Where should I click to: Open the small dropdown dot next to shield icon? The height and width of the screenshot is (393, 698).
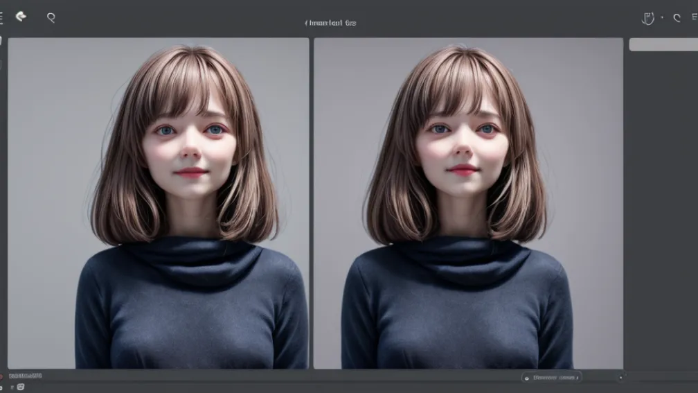662,18
